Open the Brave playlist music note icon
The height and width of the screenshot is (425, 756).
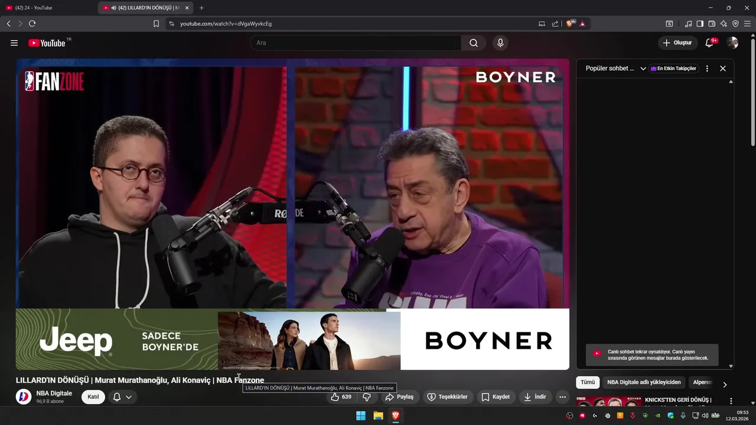(688, 24)
